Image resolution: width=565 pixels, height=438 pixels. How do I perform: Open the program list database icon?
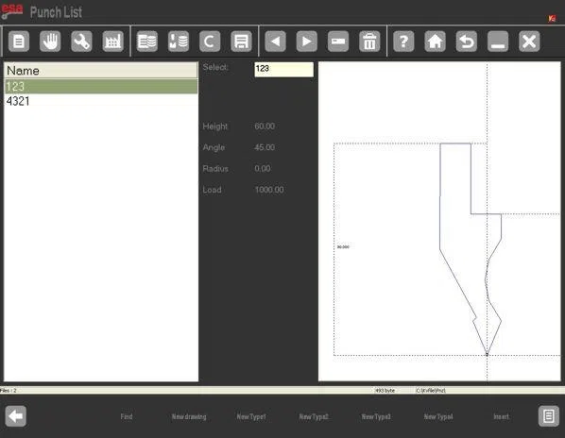click(147, 42)
